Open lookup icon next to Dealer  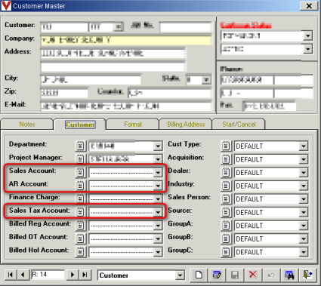tap(226, 172)
